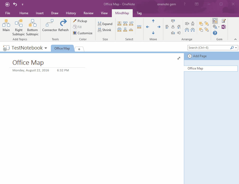
Task: Open the TestNotebook dropdown
Action: click(x=46, y=48)
